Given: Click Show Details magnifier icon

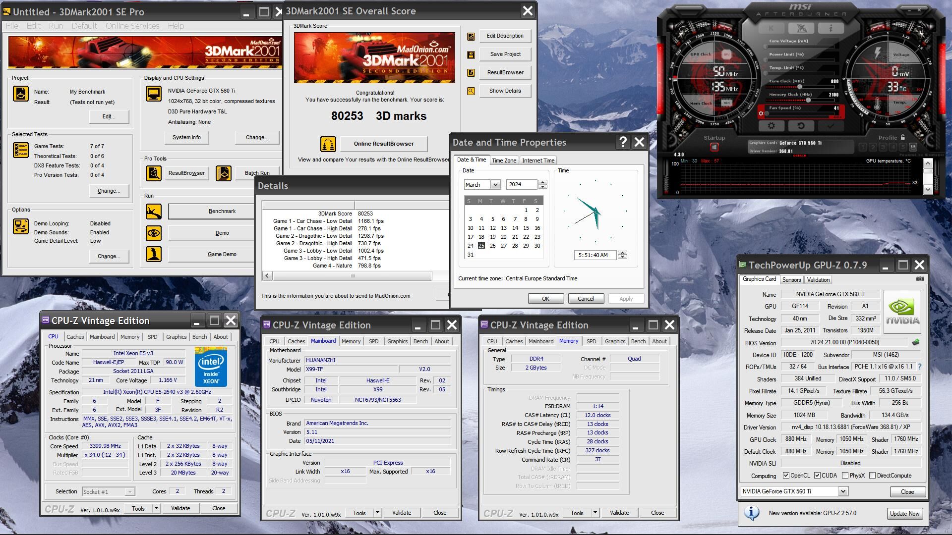Looking at the screenshot, I should click(471, 91).
